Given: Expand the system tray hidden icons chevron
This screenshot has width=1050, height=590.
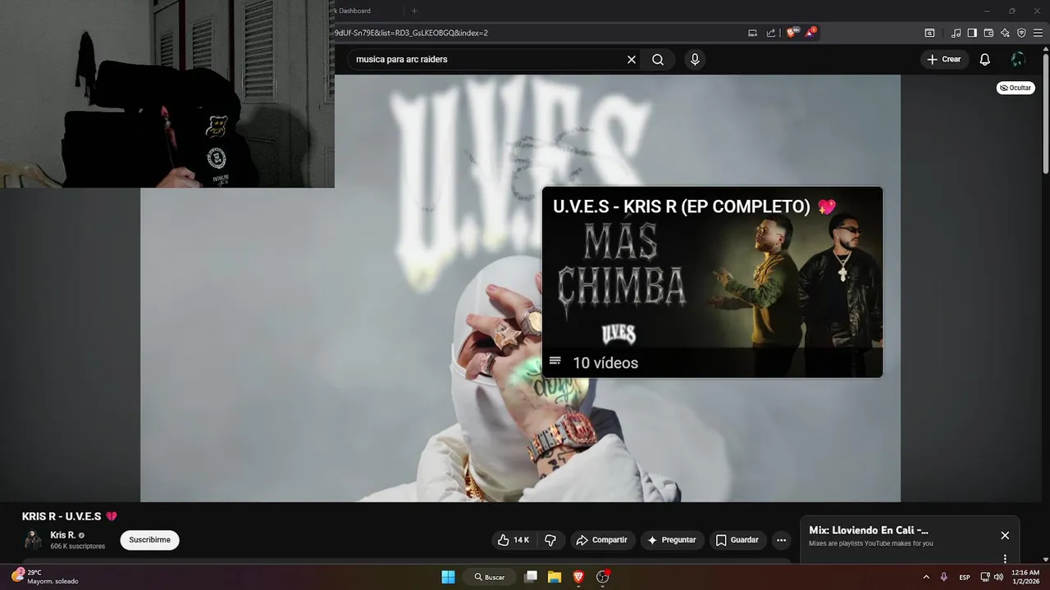Looking at the screenshot, I should point(926,577).
